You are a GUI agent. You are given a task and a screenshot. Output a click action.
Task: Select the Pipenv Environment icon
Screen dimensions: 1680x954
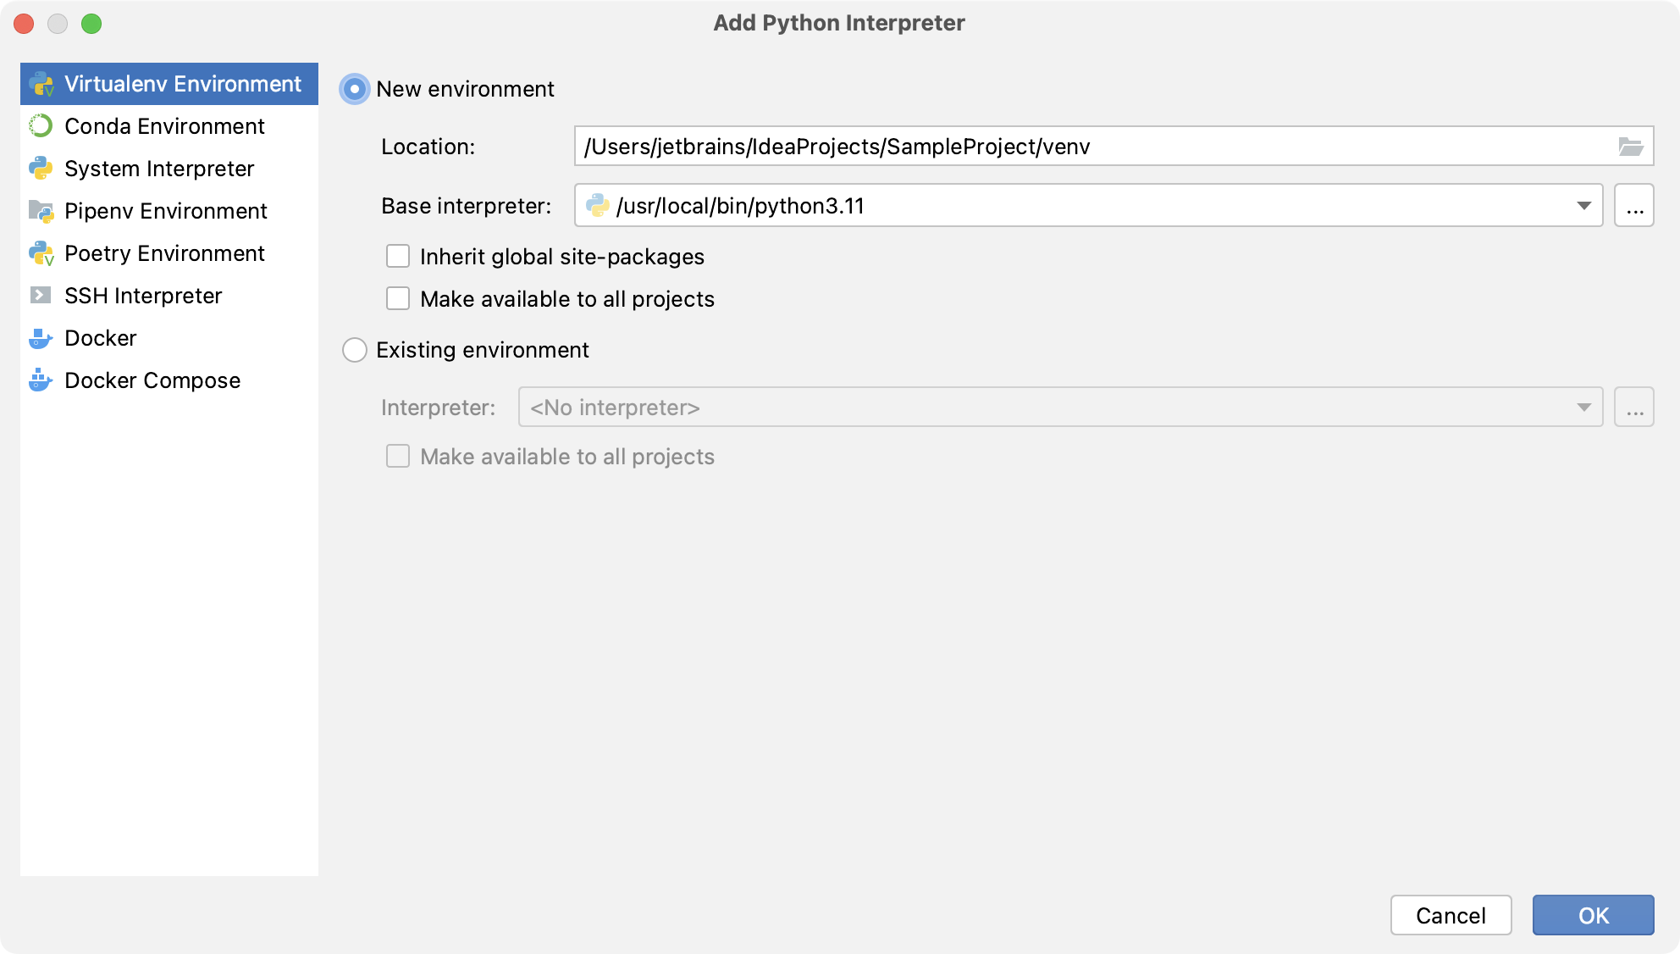point(42,211)
